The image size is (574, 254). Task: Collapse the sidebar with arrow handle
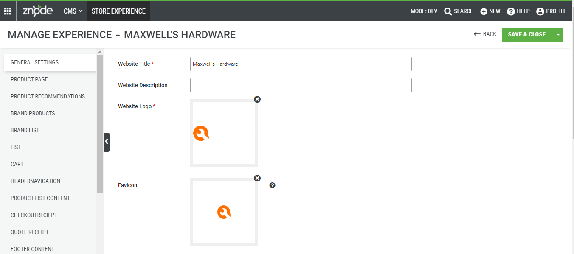[107, 142]
